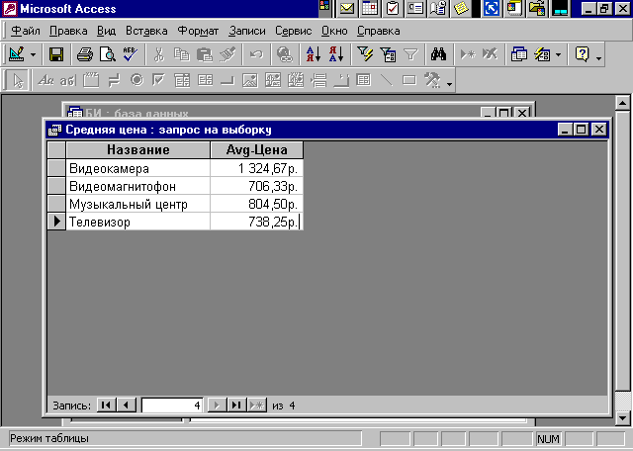Click the New Object toolbar icon

click(542, 54)
